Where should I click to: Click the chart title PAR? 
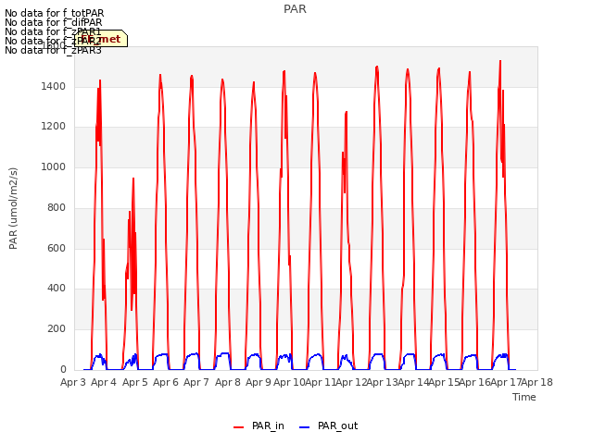pyautogui.click(x=295, y=9)
